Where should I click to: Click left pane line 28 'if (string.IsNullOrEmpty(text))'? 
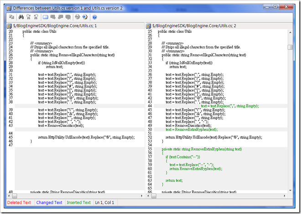[62, 63]
